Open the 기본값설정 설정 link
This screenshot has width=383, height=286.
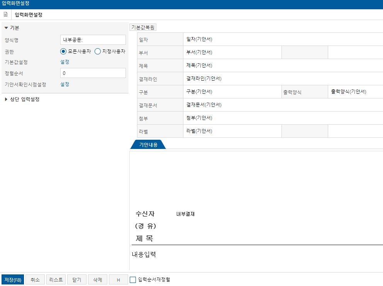coord(65,62)
